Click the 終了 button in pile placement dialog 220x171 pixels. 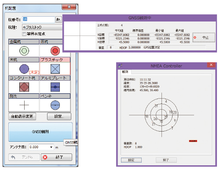click(56, 157)
